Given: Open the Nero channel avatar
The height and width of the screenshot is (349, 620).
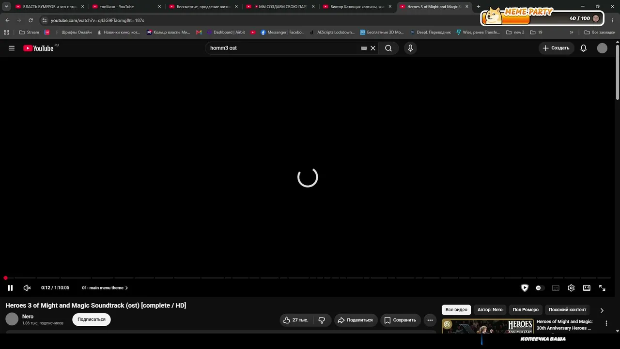Looking at the screenshot, I should [12, 319].
